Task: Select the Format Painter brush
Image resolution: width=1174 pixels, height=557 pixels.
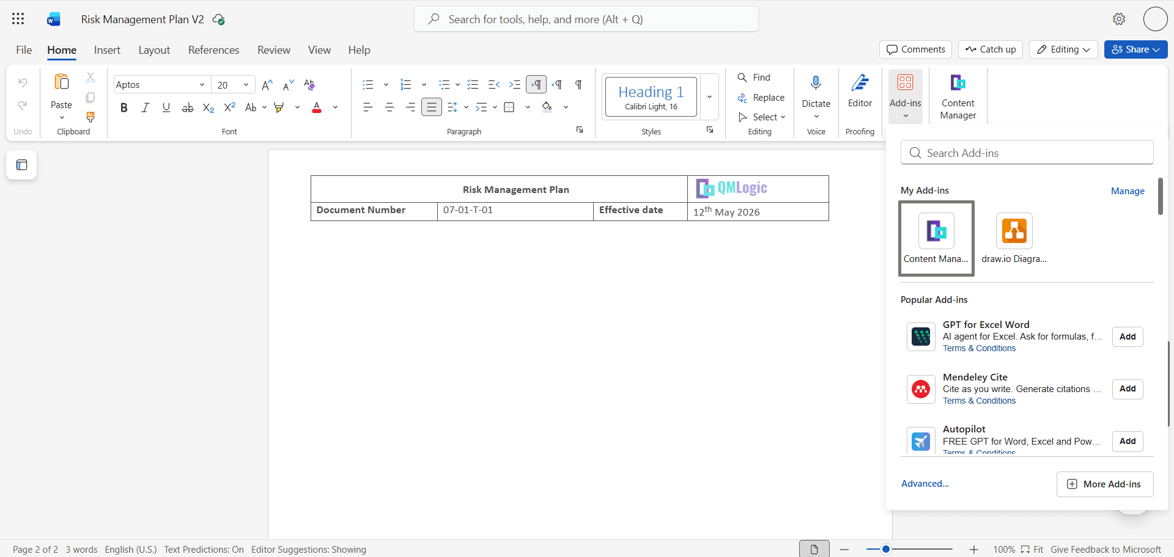Action: tap(90, 117)
